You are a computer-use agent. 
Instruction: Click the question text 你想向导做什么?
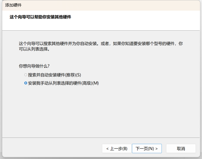(34, 66)
